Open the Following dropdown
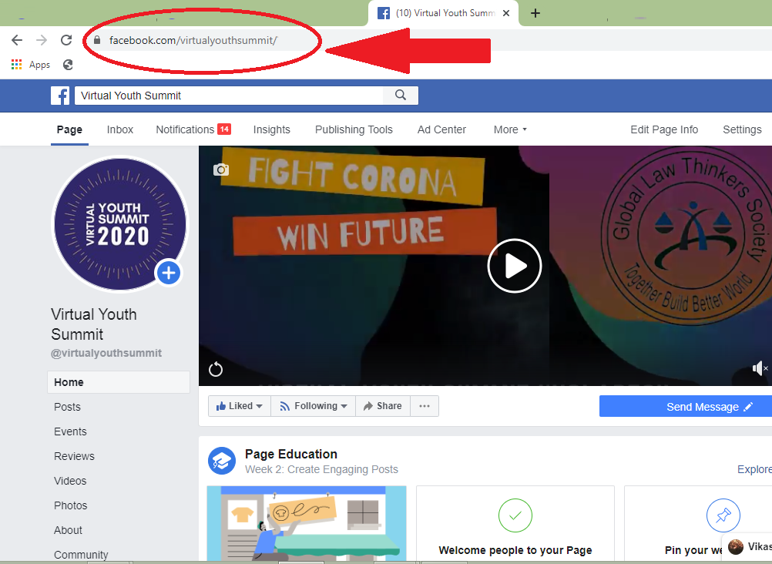Image resolution: width=772 pixels, height=564 pixels. tap(314, 406)
